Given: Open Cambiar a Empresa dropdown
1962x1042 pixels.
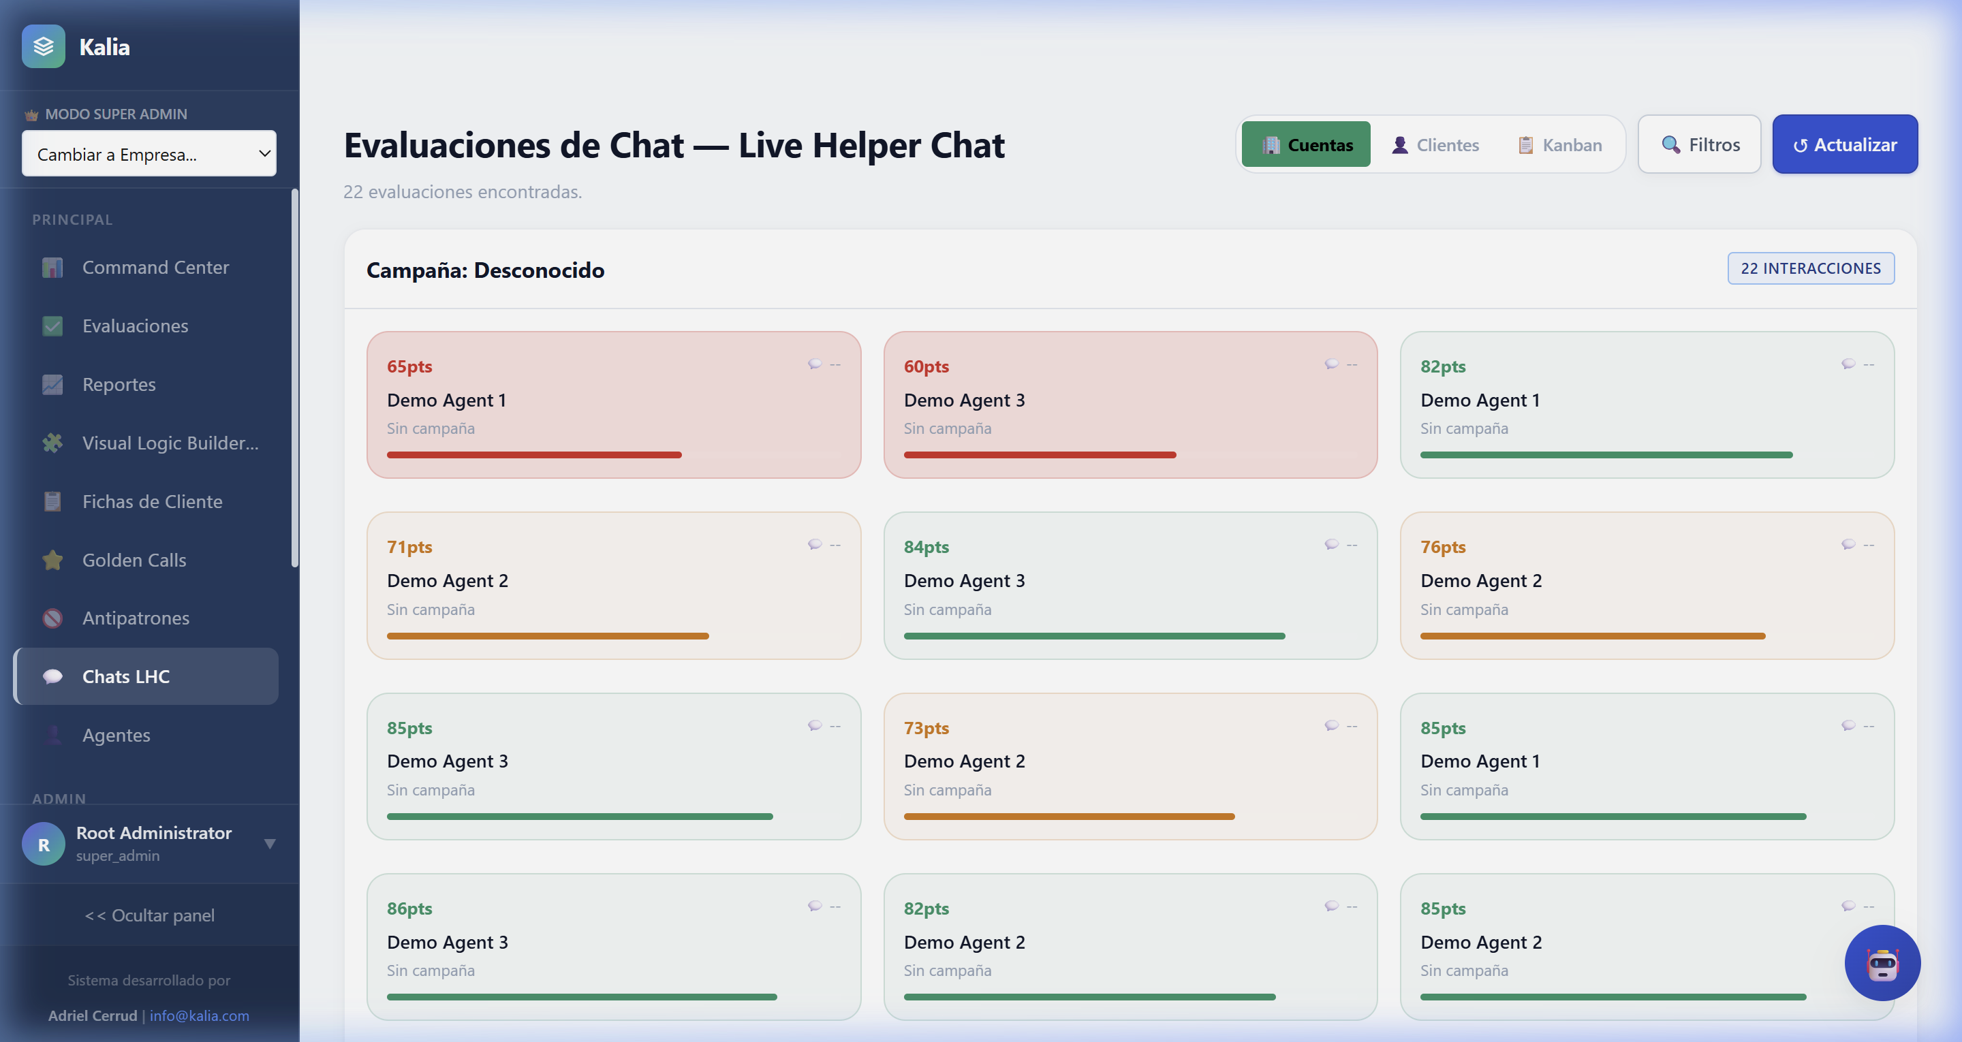Looking at the screenshot, I should click(x=149, y=154).
